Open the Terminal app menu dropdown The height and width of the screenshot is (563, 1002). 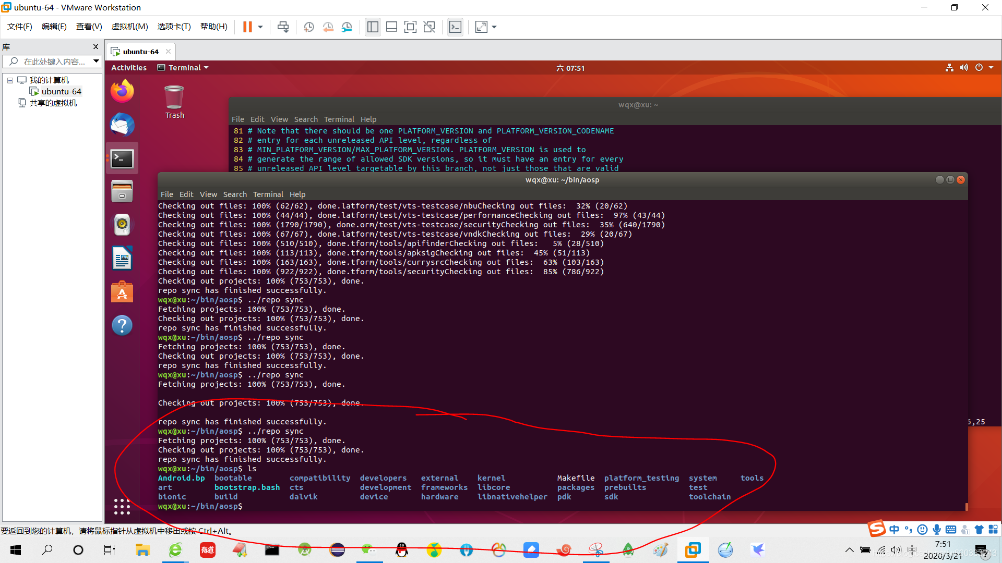coord(183,68)
